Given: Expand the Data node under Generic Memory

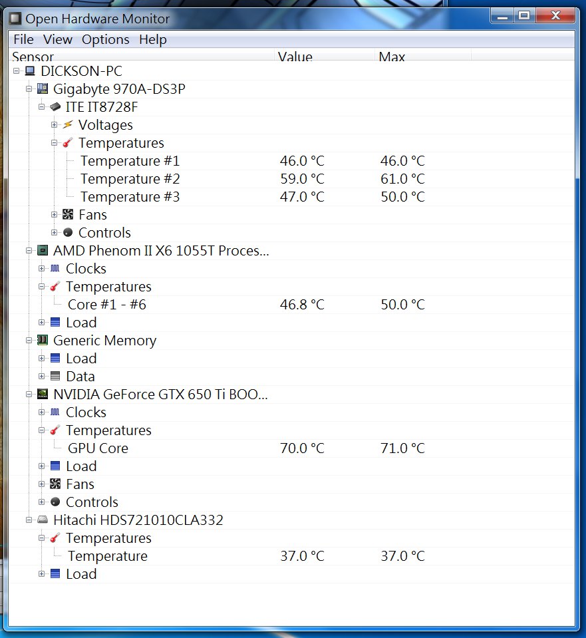Looking at the screenshot, I should (x=41, y=376).
